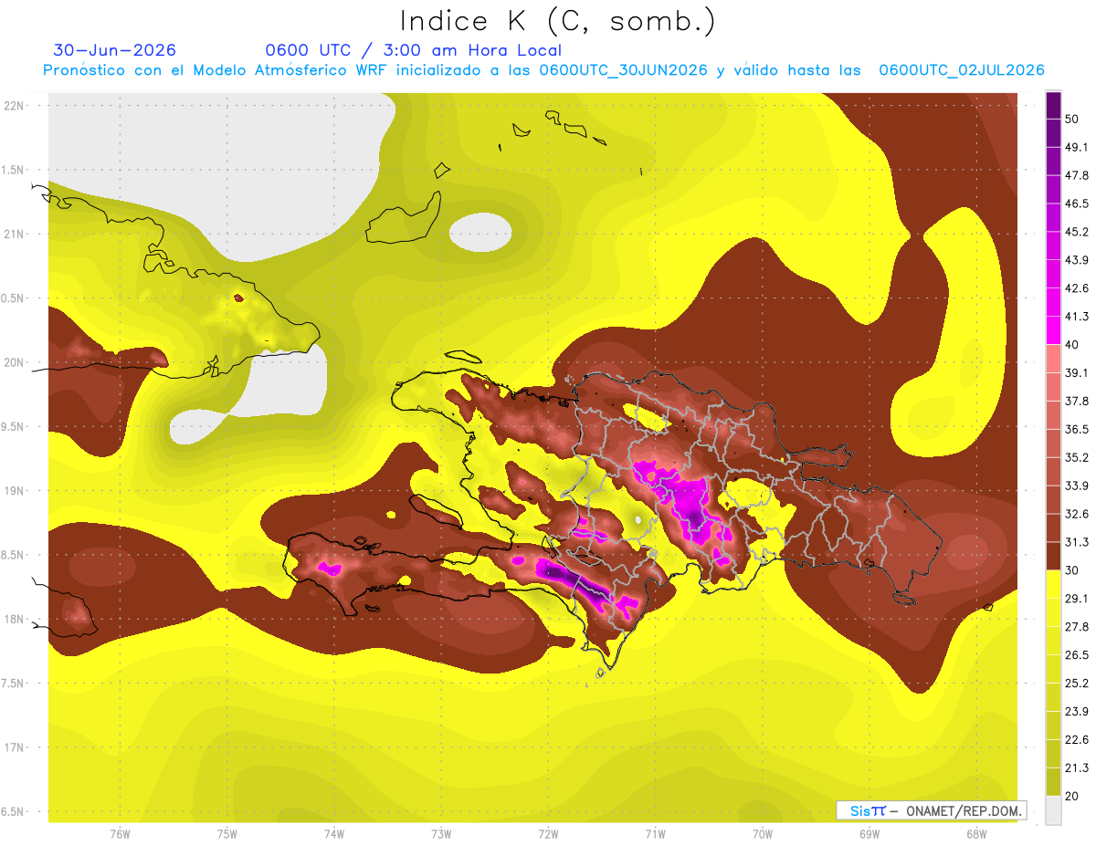Click colorbar label "31.3"
The height and width of the screenshot is (846, 1096).
point(1077,542)
